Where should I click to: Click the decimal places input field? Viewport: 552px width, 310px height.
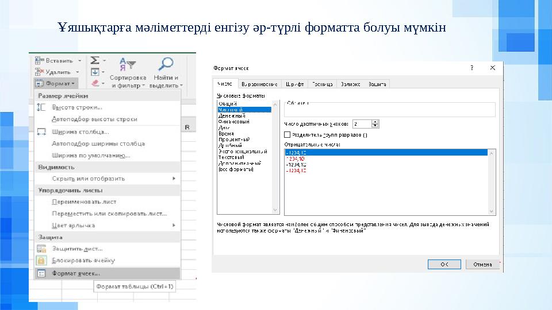362,124
